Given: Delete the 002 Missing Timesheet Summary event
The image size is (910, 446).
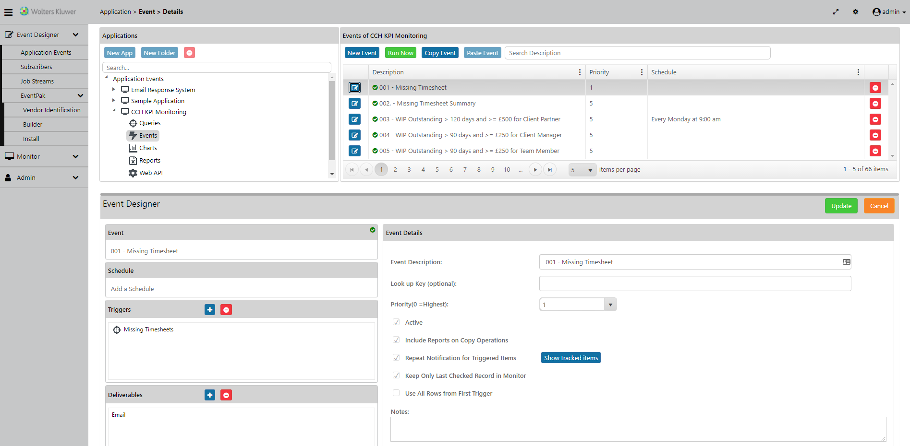Looking at the screenshot, I should click(875, 104).
